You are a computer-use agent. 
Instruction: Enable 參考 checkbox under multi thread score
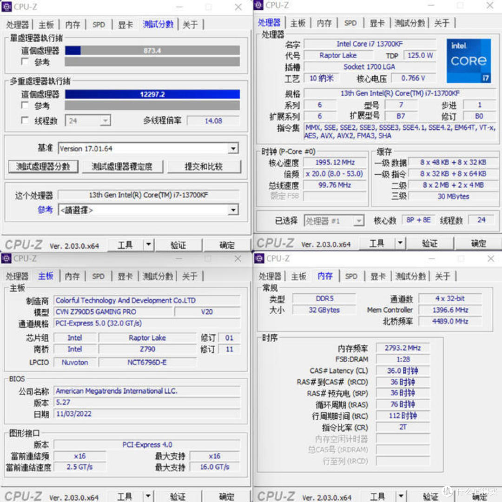[25, 106]
